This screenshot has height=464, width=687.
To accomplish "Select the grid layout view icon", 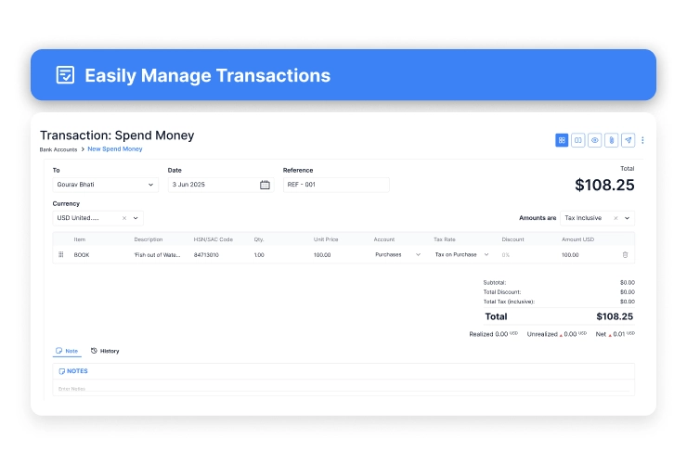I will 562,140.
